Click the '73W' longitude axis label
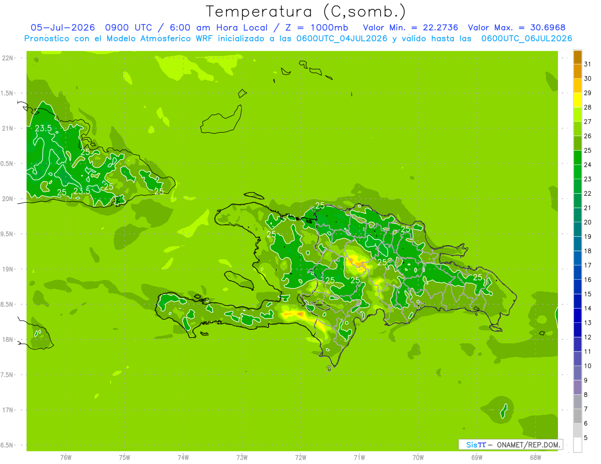 point(242,457)
